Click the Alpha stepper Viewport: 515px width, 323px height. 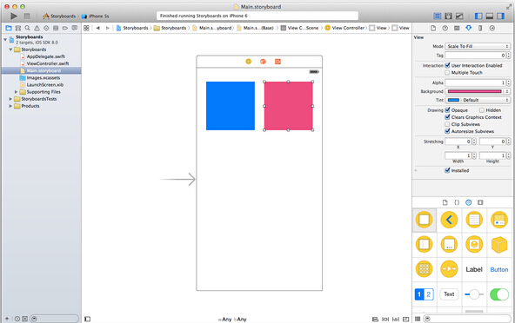[508, 82]
